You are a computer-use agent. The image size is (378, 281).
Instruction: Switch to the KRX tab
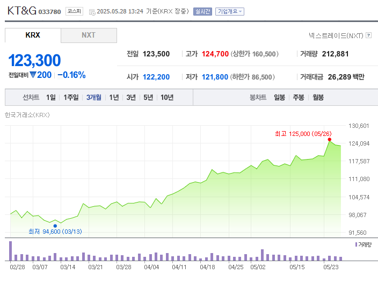pos(33,35)
